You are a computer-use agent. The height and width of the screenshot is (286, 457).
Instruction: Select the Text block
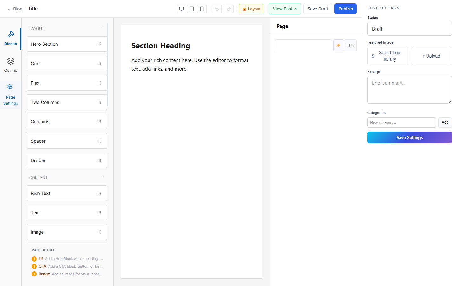coord(67,213)
